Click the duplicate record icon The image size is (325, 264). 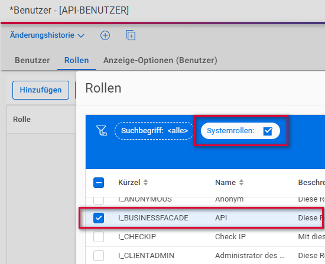(131, 35)
